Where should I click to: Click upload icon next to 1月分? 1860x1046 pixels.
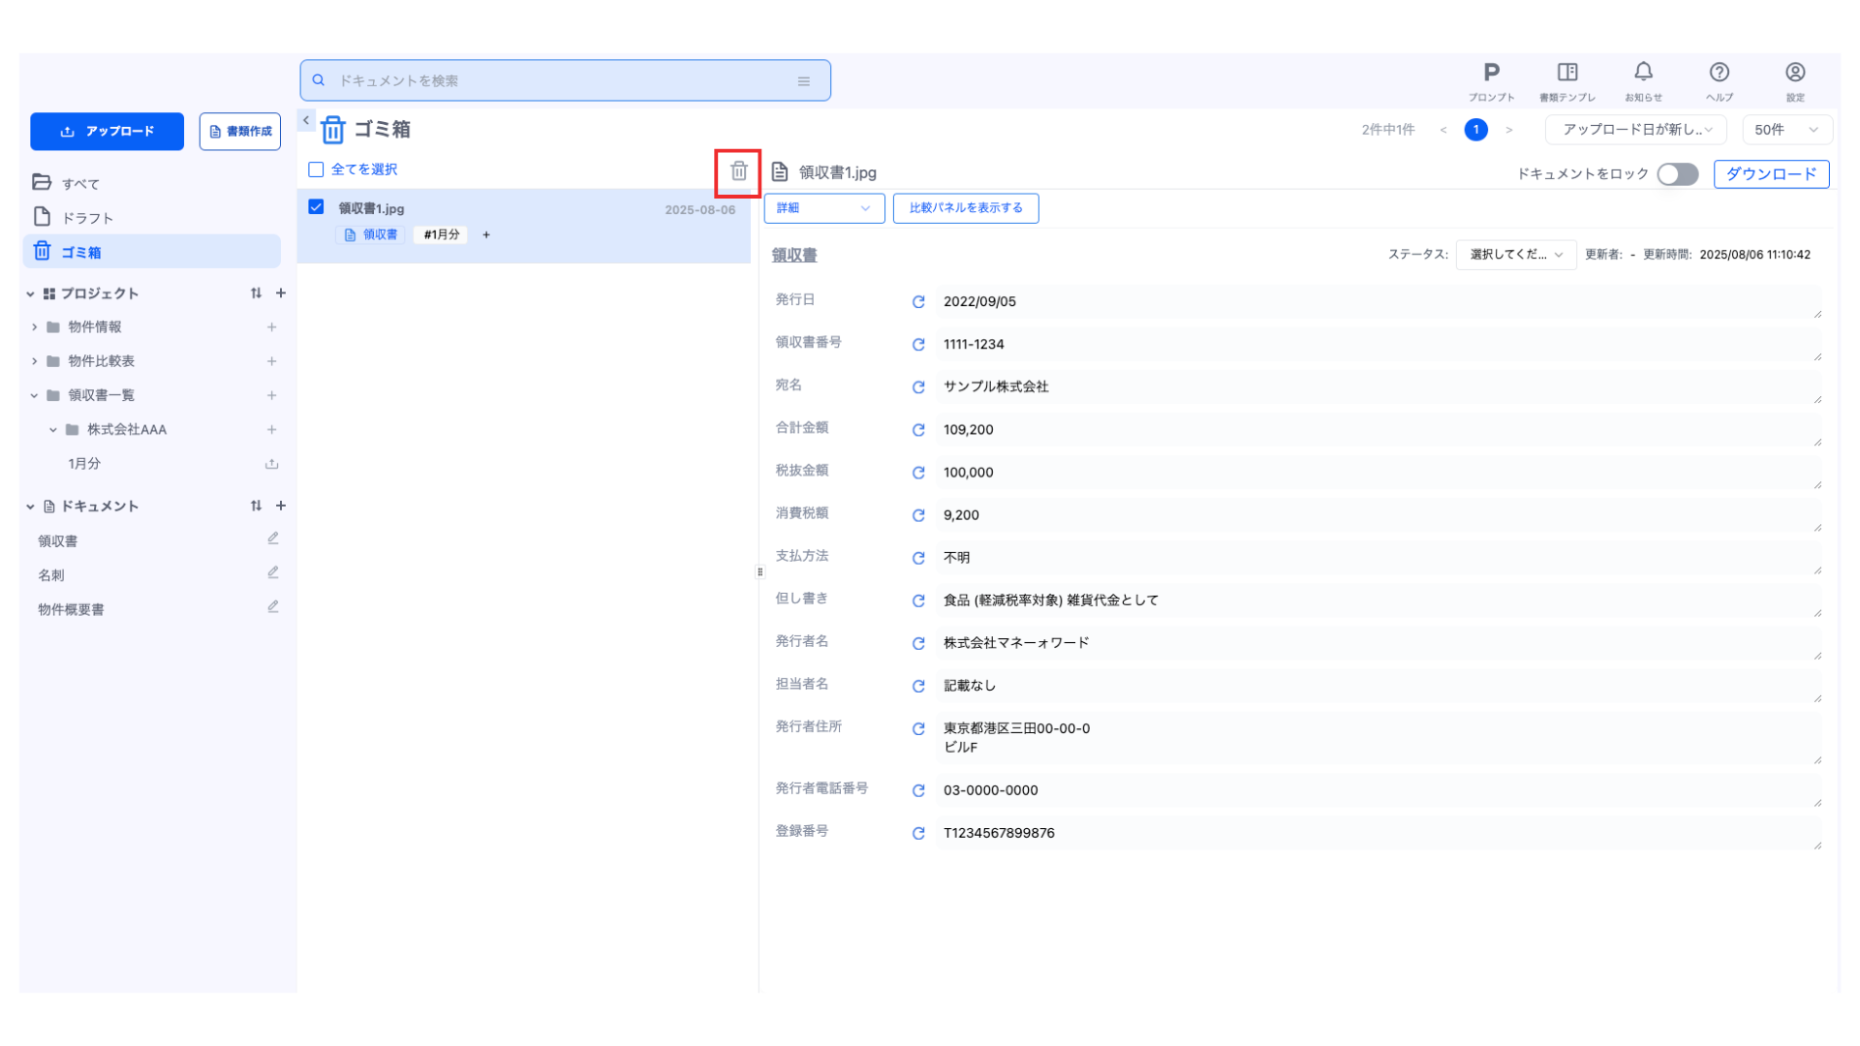[272, 464]
